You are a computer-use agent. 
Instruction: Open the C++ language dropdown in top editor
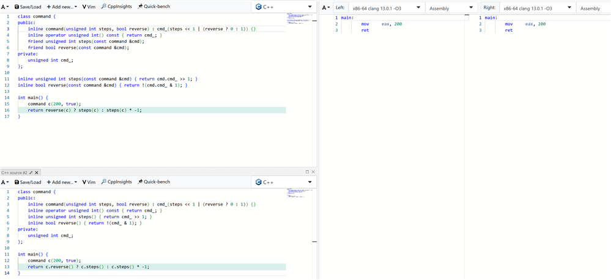(284, 7)
